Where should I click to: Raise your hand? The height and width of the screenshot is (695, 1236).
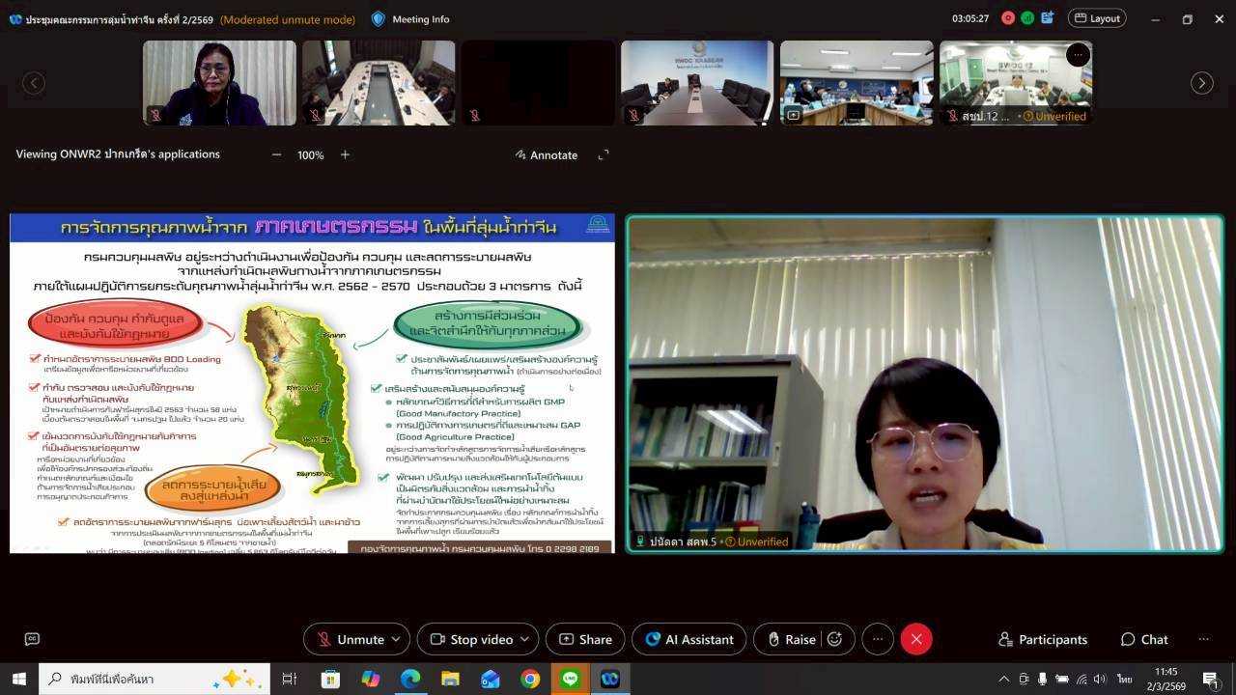[790, 639]
